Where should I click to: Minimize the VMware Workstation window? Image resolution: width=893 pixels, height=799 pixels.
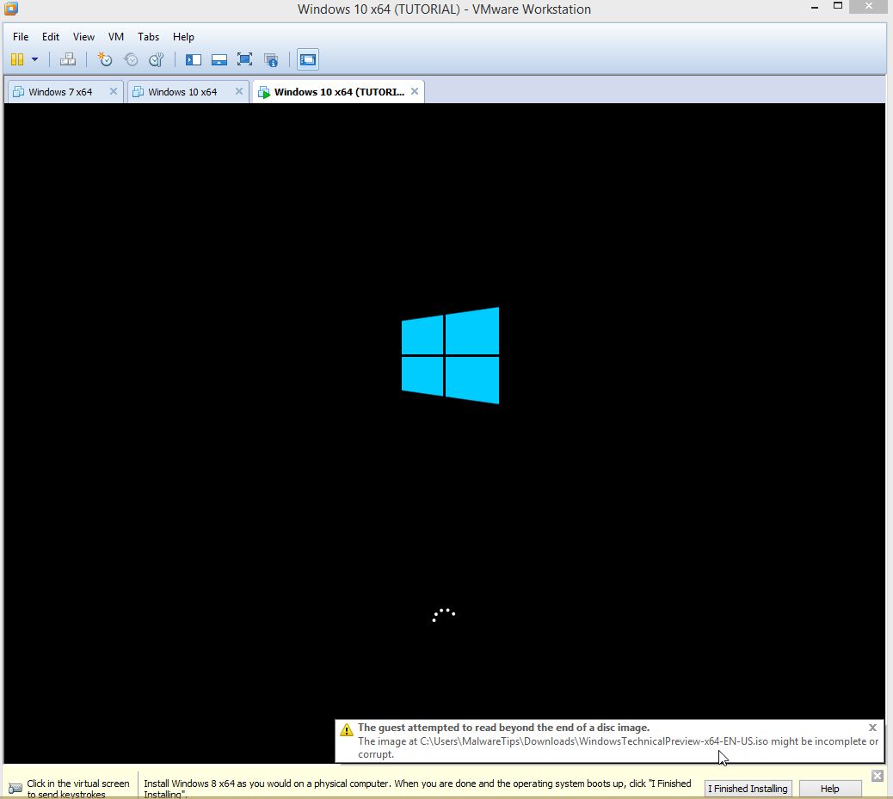(815, 7)
